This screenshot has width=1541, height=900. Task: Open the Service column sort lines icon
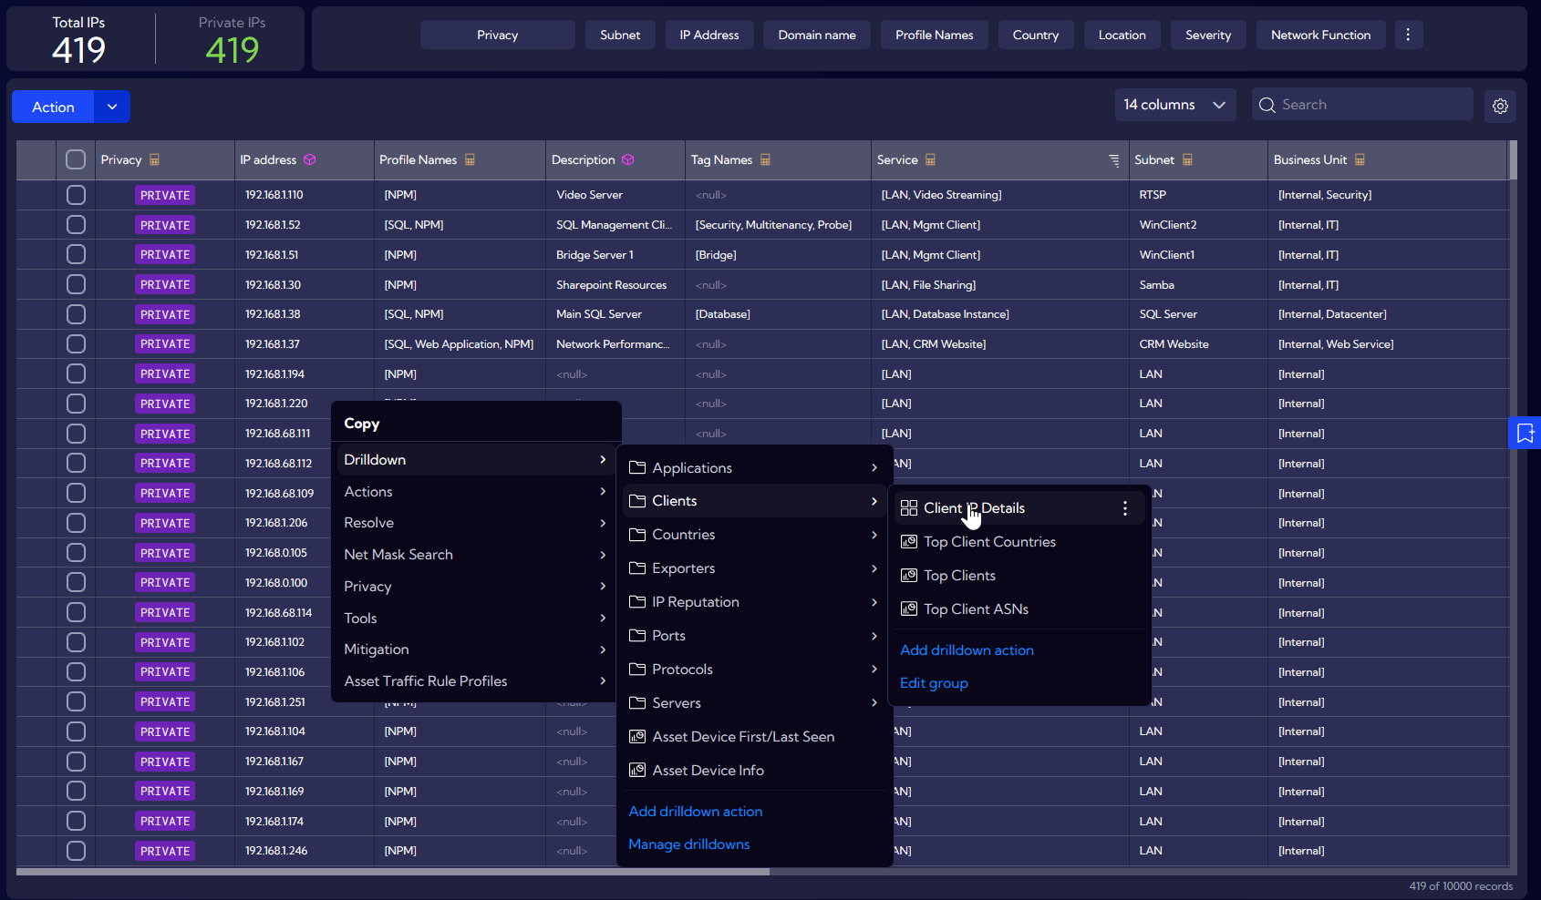[1113, 160]
